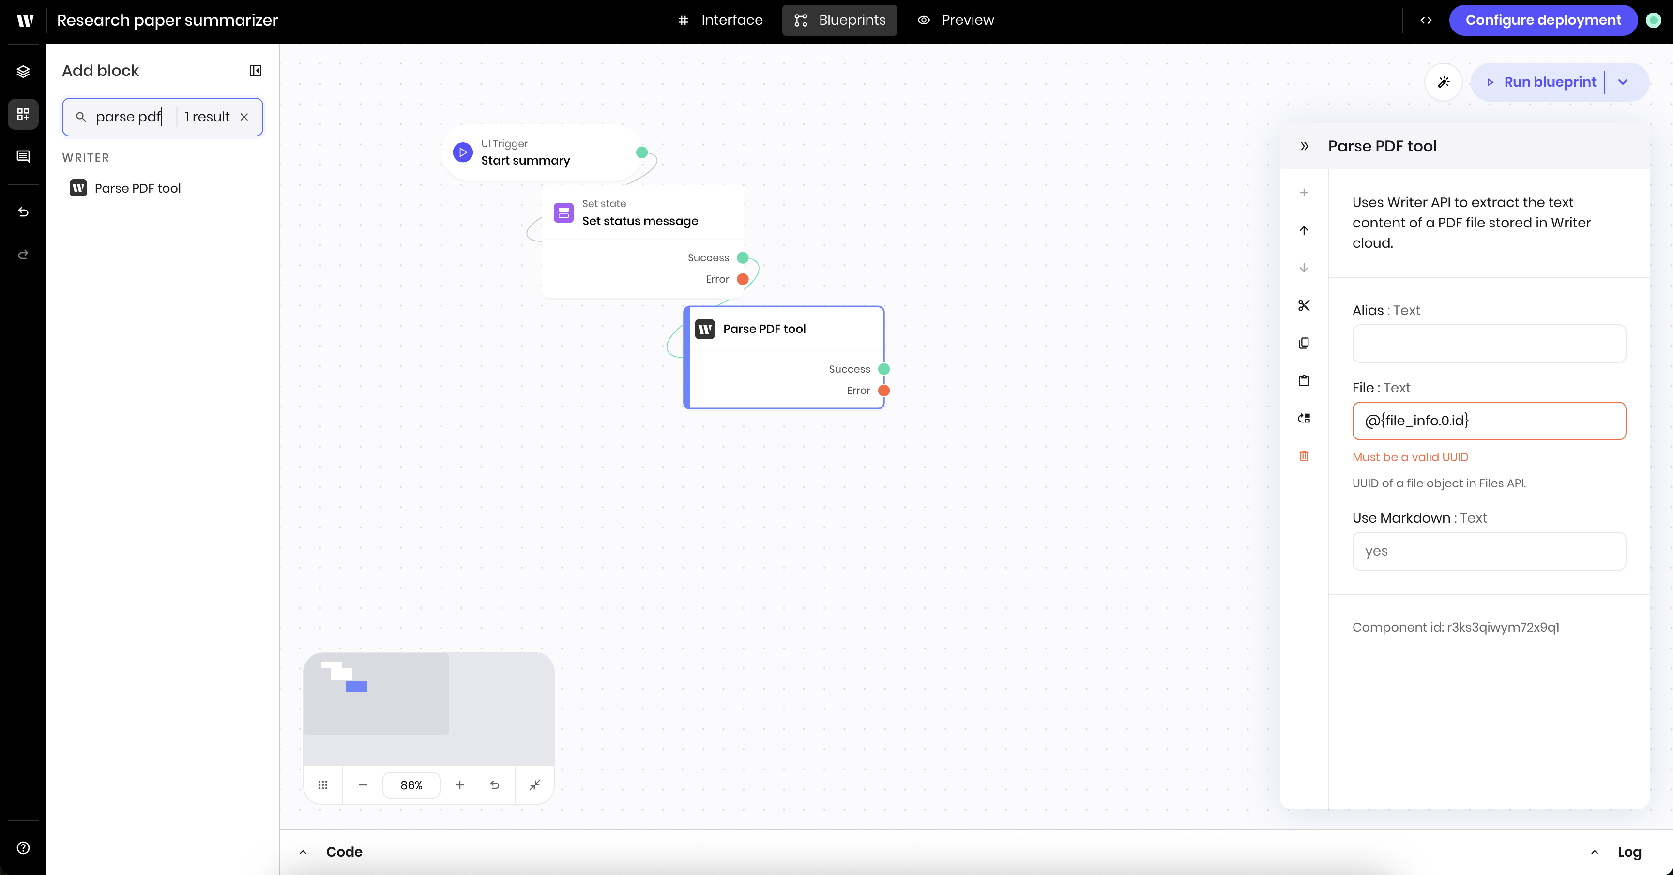Paste with the clipboard icon
Viewport: 1673px width, 875px height.
coord(1304,380)
